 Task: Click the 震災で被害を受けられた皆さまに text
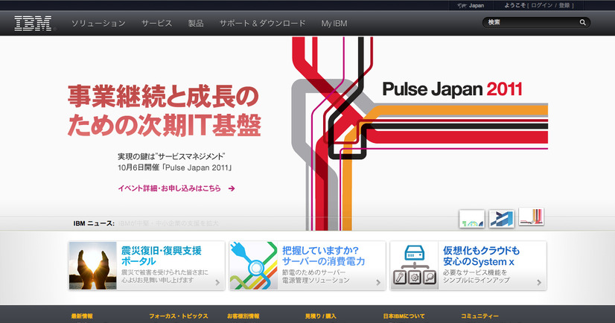(x=165, y=272)
